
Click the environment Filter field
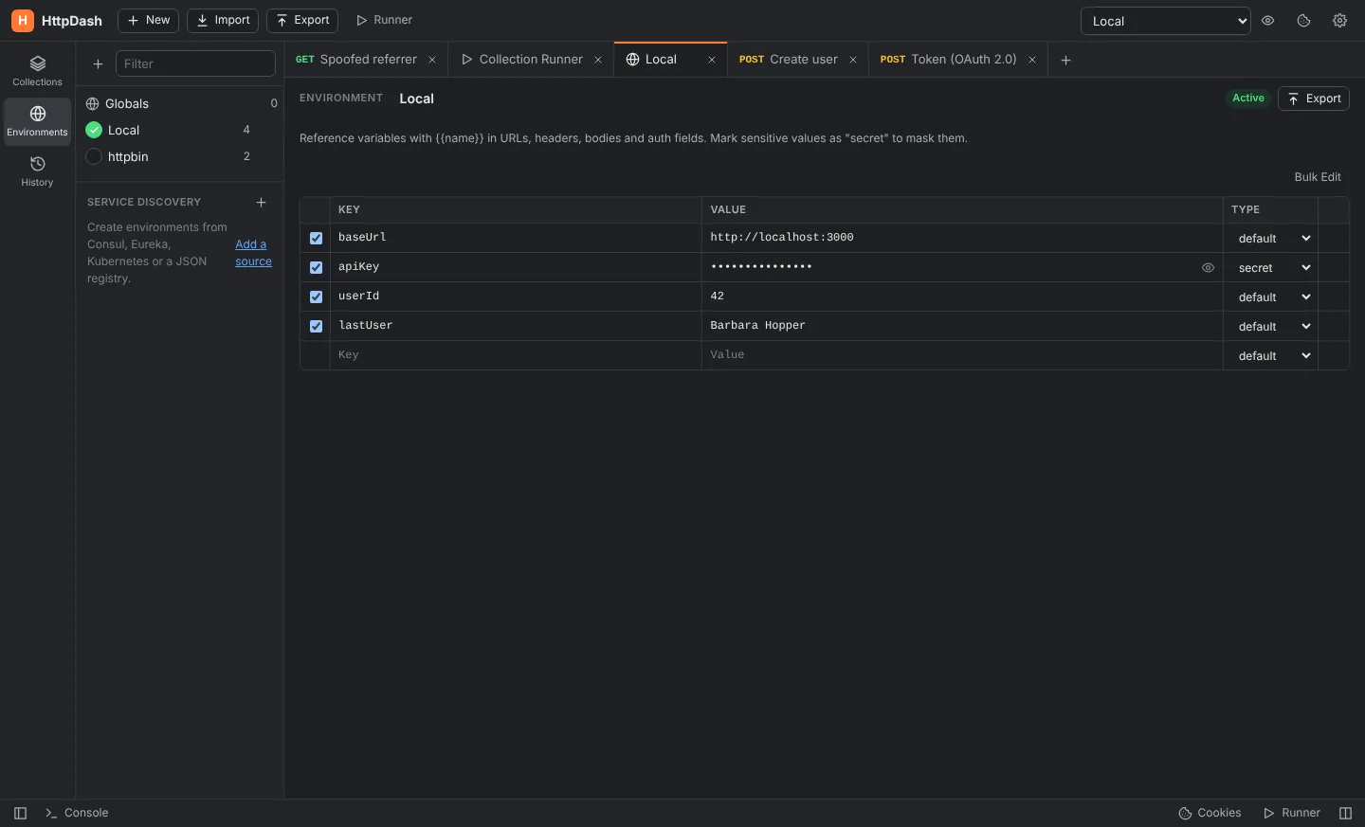pyautogui.click(x=195, y=63)
